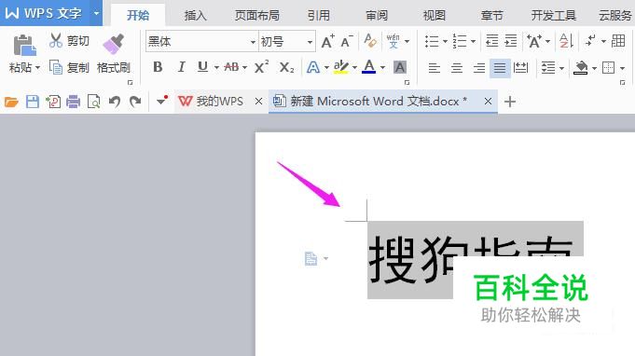Toggle character shading A button

tap(400, 67)
